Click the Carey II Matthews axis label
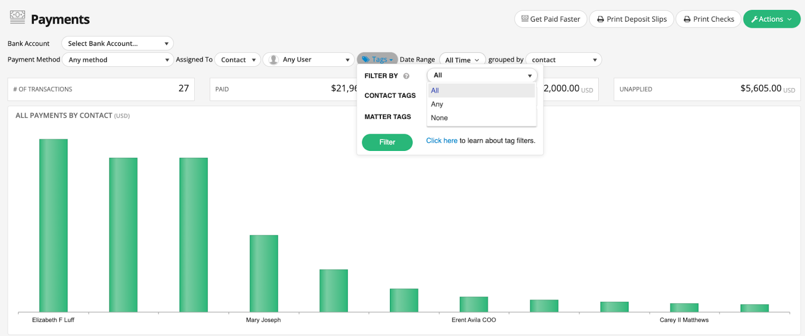The image size is (805, 336). [x=684, y=320]
